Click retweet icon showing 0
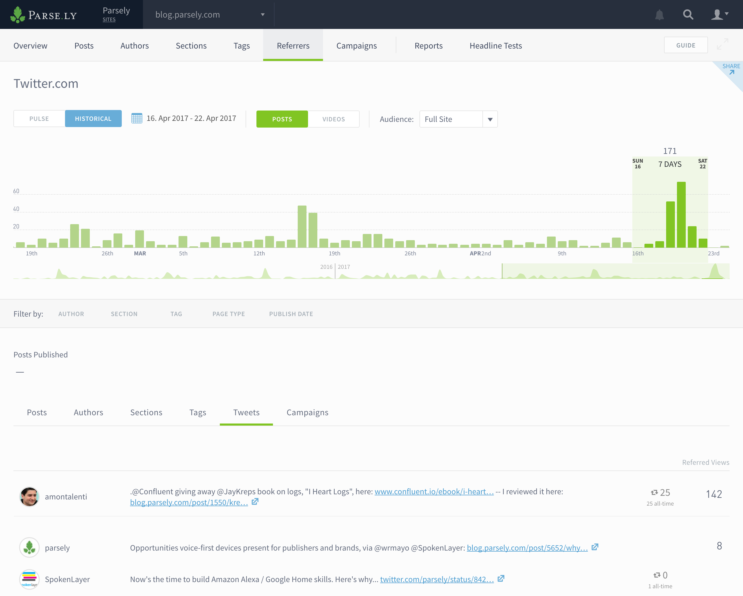 click(x=657, y=575)
